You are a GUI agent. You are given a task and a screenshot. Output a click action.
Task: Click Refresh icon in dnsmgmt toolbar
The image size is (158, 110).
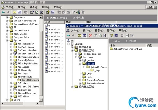tap(100, 35)
